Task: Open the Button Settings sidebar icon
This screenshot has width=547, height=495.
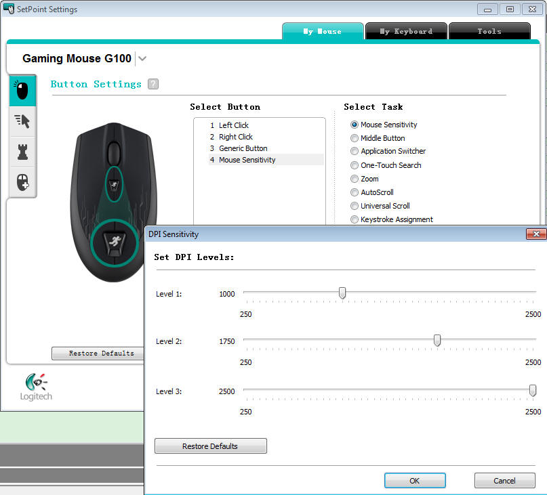Action: click(22, 91)
